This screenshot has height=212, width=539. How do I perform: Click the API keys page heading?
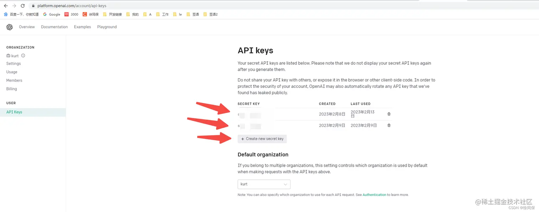pos(255,51)
